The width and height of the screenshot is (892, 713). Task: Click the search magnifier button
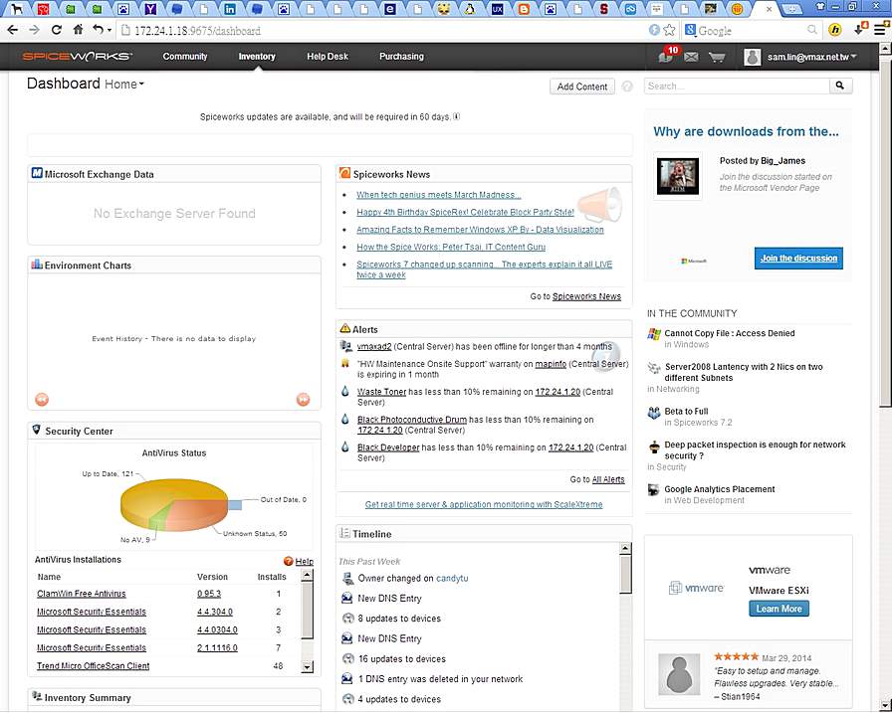click(840, 86)
